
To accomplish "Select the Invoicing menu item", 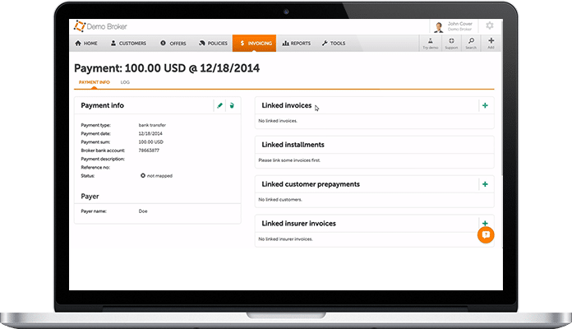I will click(254, 43).
